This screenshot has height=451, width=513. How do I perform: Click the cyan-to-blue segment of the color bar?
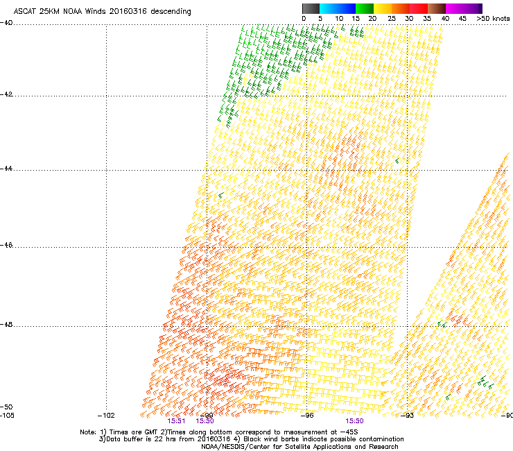point(338,9)
